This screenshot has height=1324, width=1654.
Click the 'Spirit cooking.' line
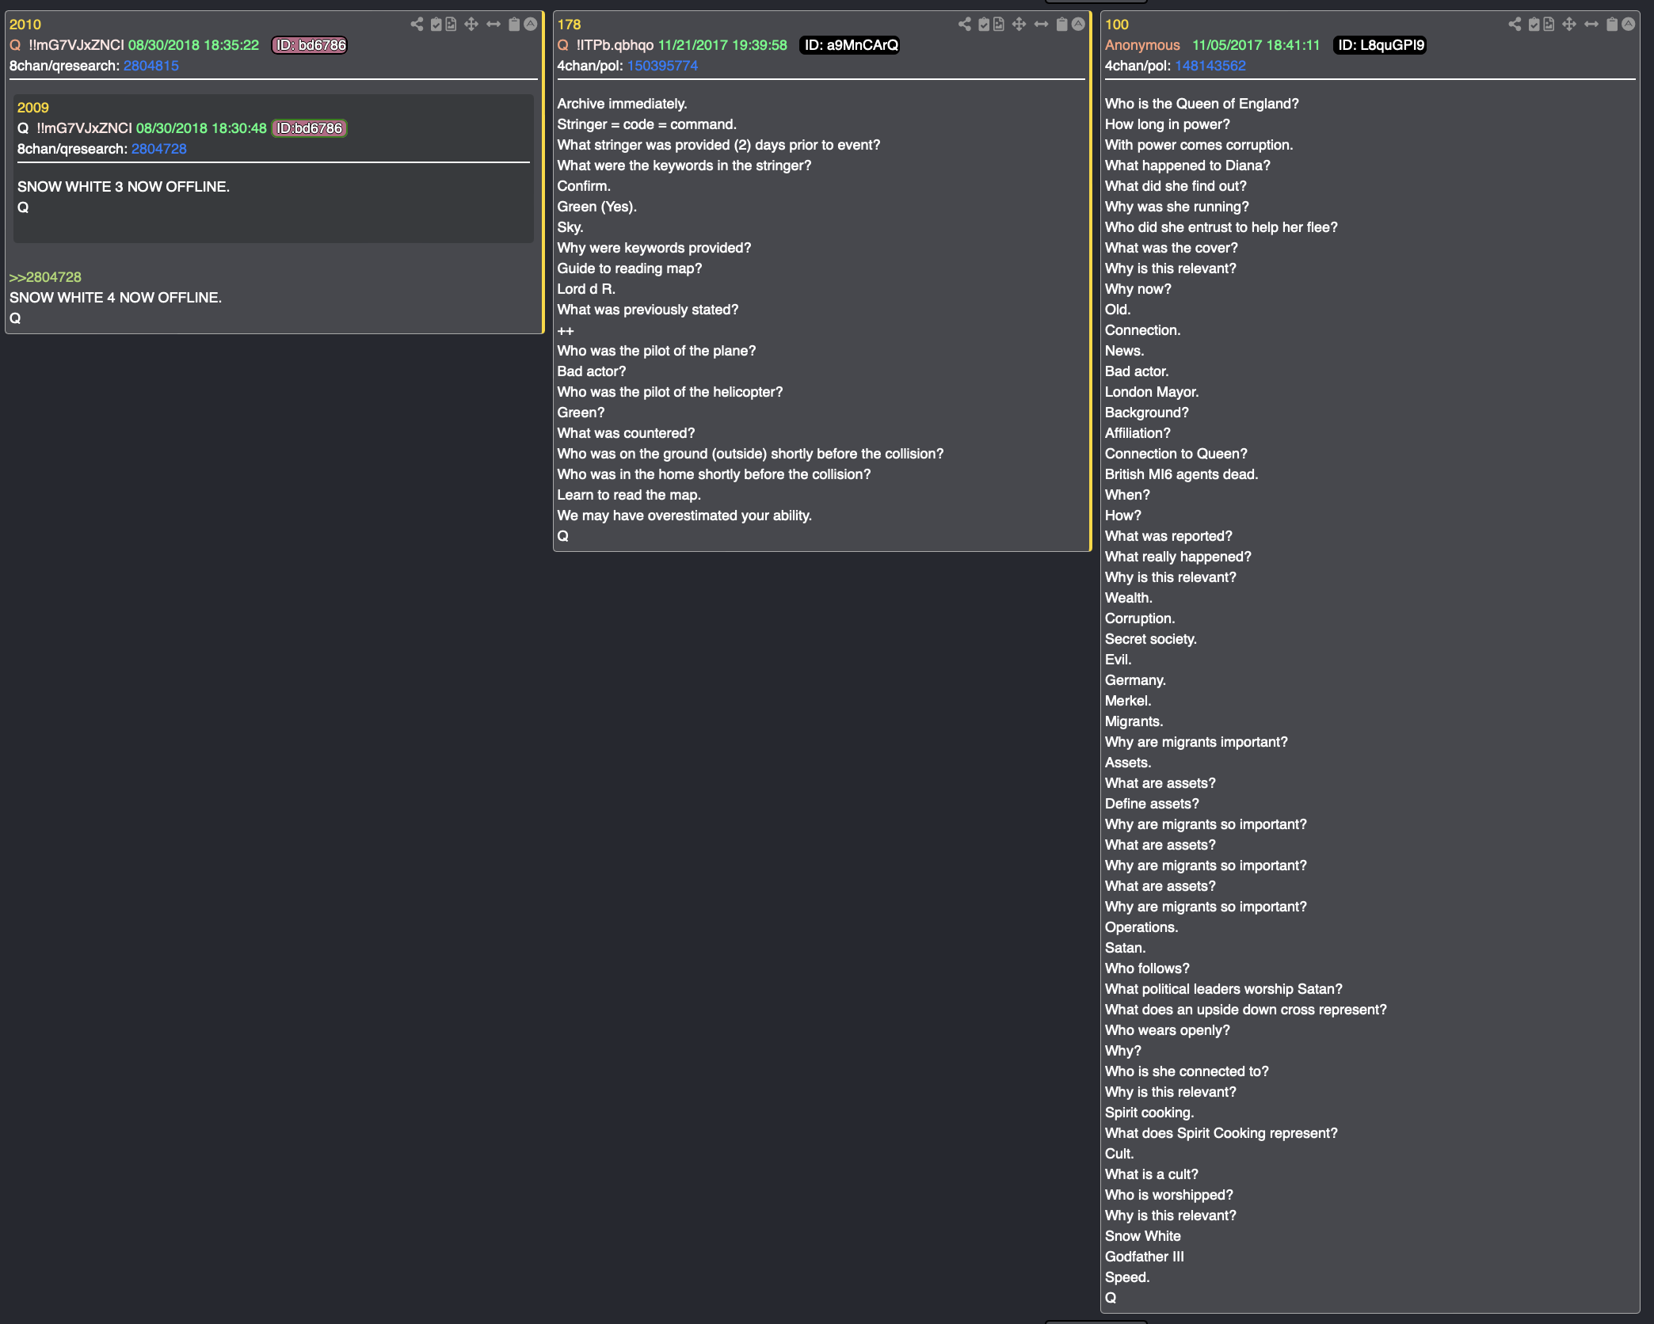(1149, 1113)
